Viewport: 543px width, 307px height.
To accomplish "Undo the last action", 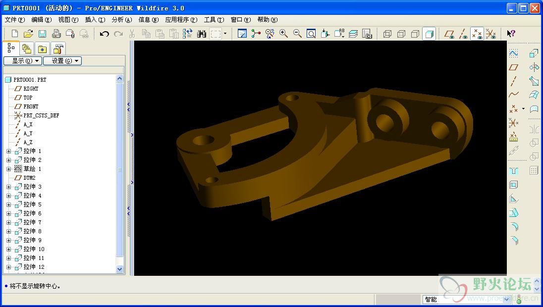I will point(104,34).
